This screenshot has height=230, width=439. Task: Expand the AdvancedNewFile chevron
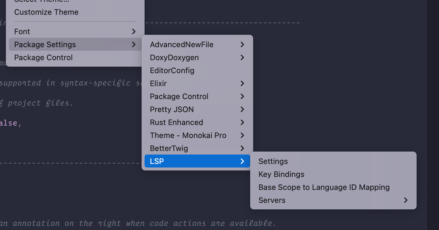[242, 45]
